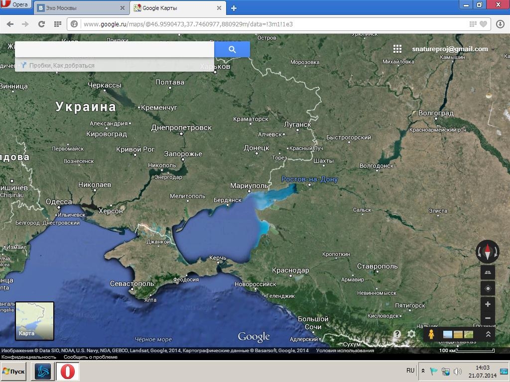Show my location on the map
This screenshot has width=510, height=382.
[488, 288]
